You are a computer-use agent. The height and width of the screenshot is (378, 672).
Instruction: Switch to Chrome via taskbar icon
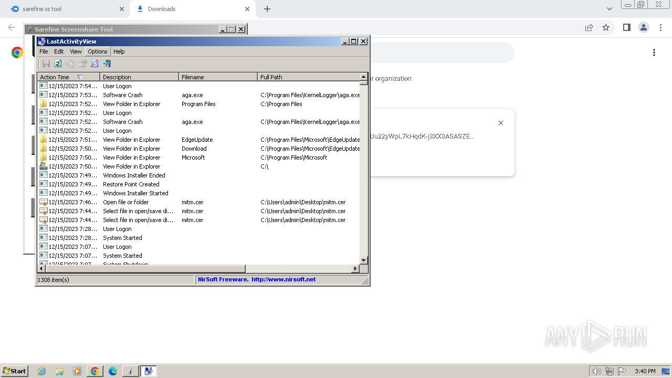(94, 371)
